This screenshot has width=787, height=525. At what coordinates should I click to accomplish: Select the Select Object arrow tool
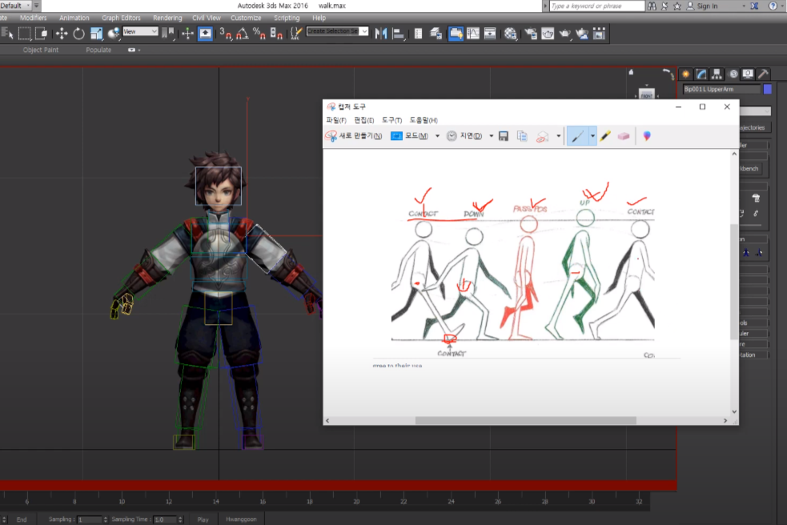(7, 34)
